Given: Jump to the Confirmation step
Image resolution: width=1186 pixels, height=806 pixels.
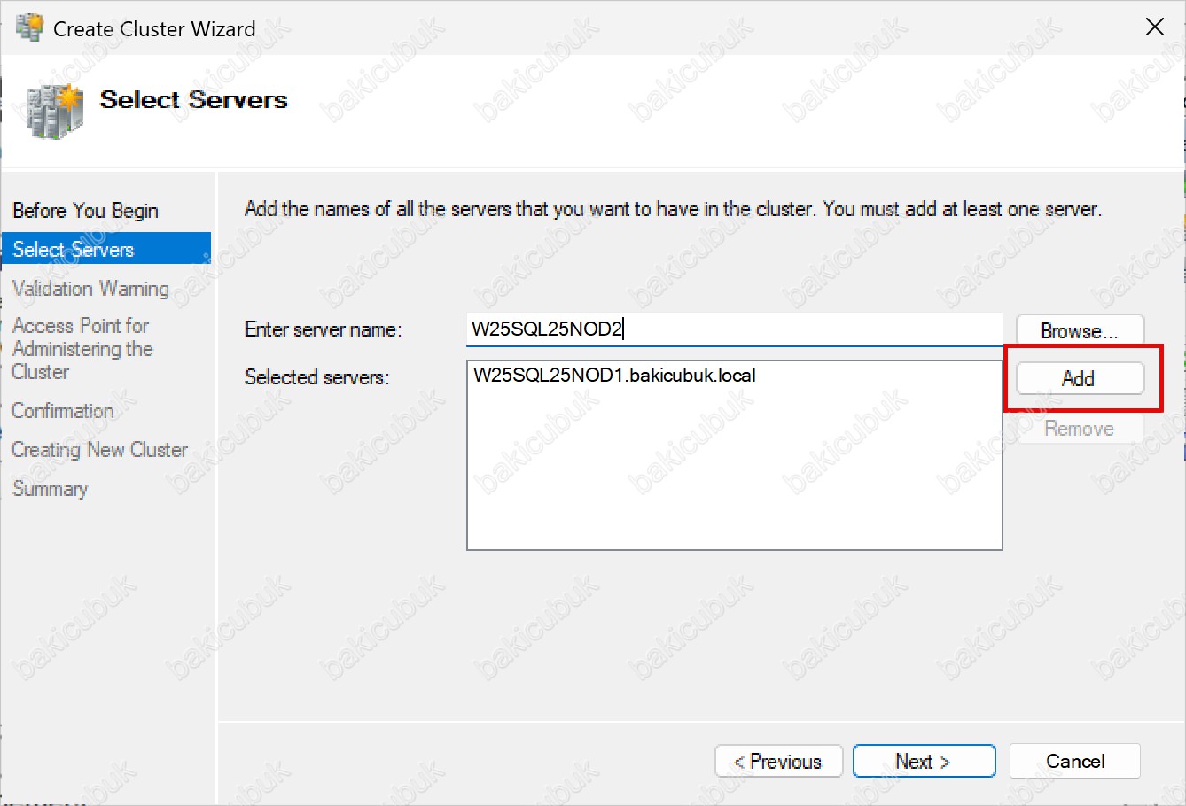Looking at the screenshot, I should click(x=63, y=411).
